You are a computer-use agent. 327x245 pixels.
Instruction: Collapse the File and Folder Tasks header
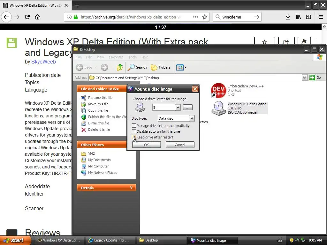coord(102,89)
